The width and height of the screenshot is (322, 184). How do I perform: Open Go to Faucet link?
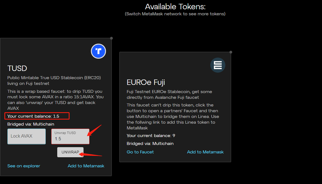click(x=140, y=152)
